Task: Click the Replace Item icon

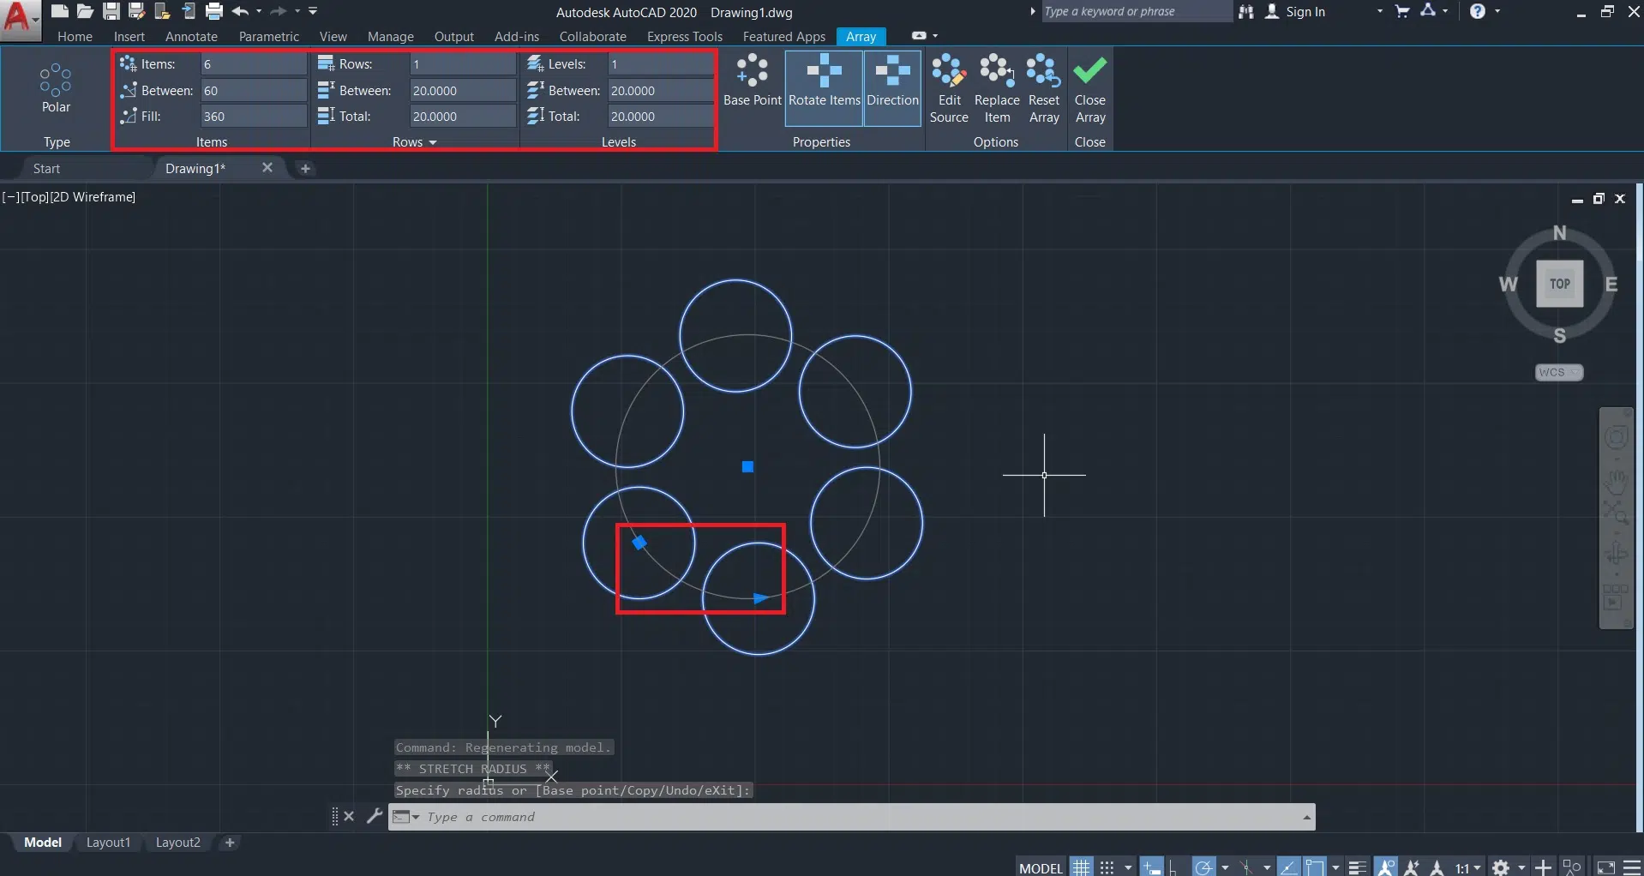Action: 996,88
